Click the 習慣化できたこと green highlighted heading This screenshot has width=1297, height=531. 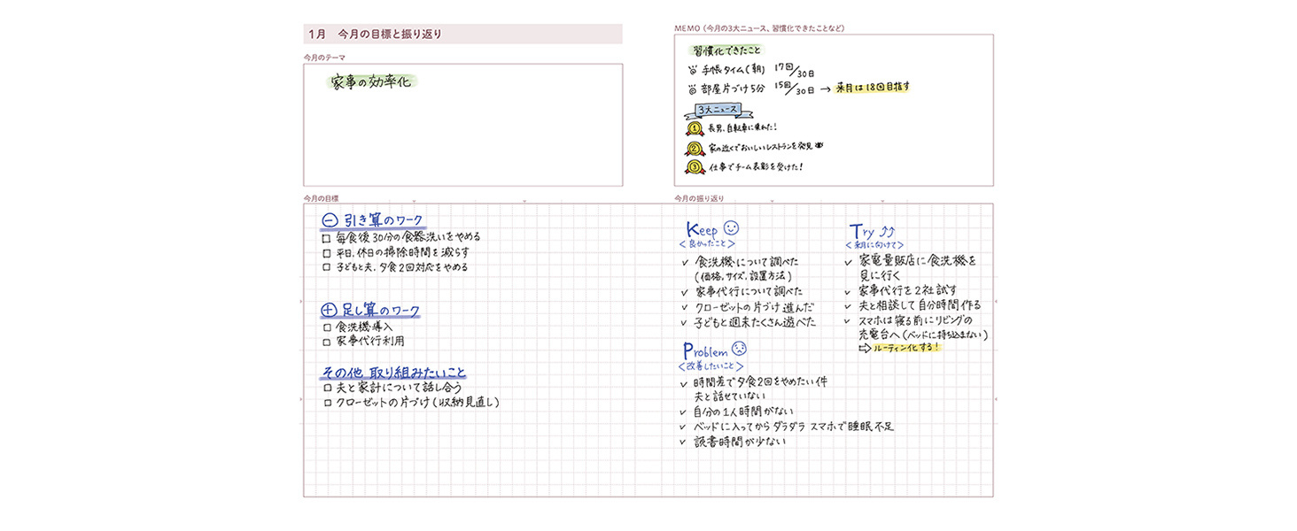pos(726,50)
